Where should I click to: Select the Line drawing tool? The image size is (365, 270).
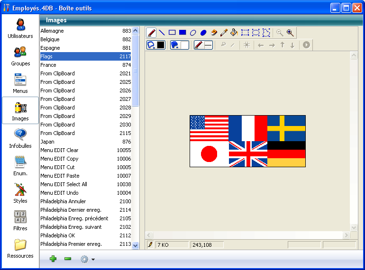coord(162,33)
